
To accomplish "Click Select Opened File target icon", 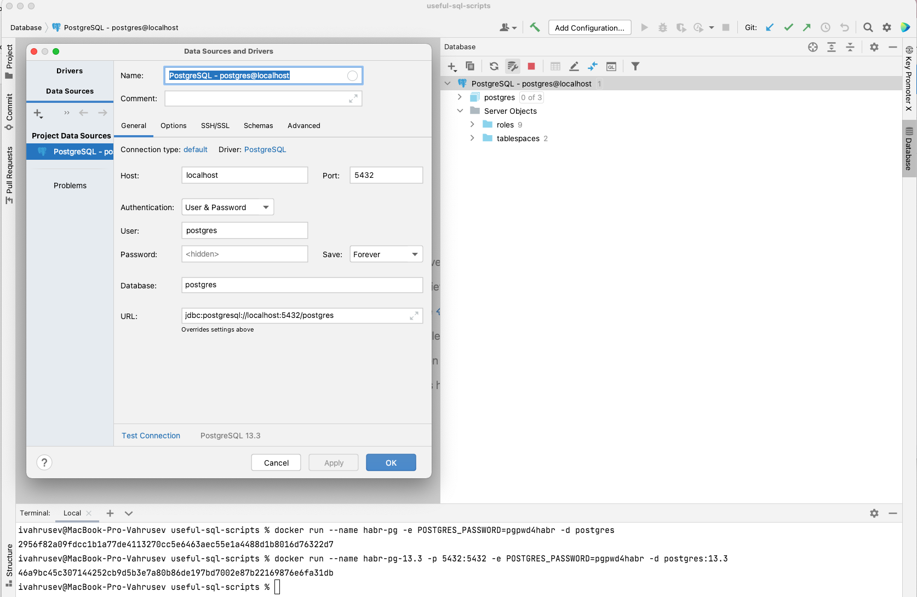I will (813, 47).
